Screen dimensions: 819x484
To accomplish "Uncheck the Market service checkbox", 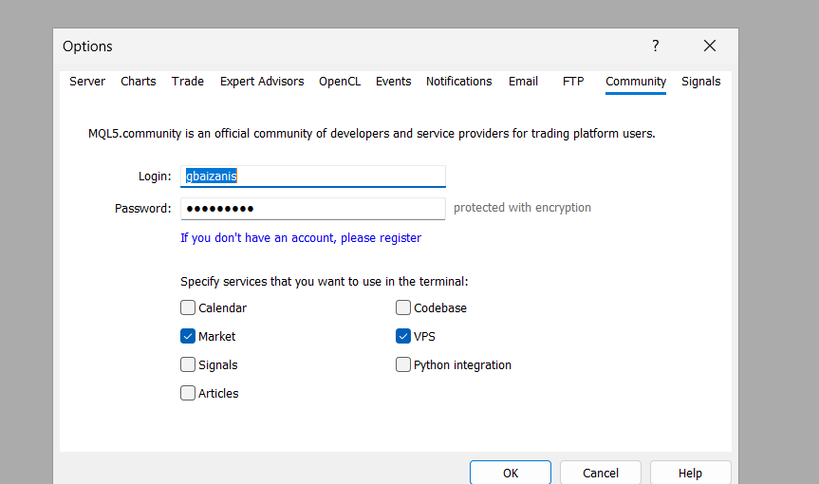I will pos(188,336).
